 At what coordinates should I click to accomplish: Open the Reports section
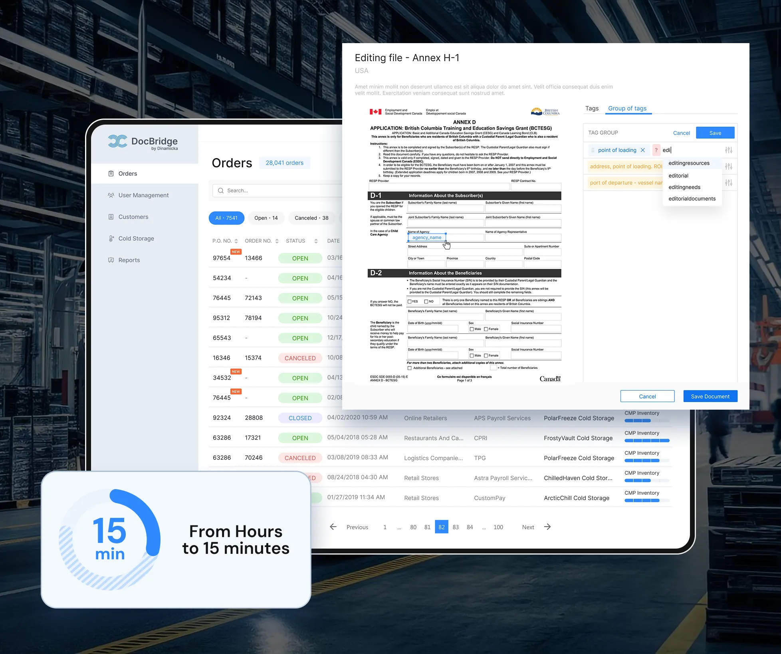point(129,260)
